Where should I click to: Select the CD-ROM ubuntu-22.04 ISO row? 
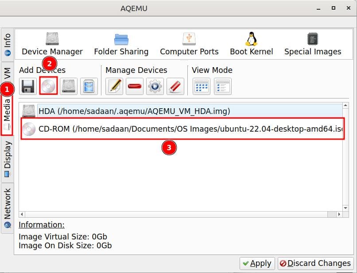tap(182, 129)
